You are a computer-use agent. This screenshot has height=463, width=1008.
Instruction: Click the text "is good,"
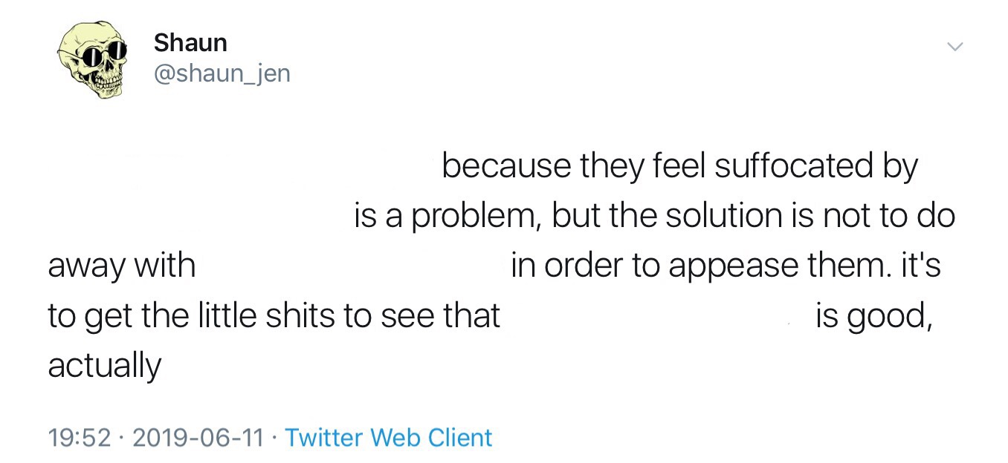[873, 318]
